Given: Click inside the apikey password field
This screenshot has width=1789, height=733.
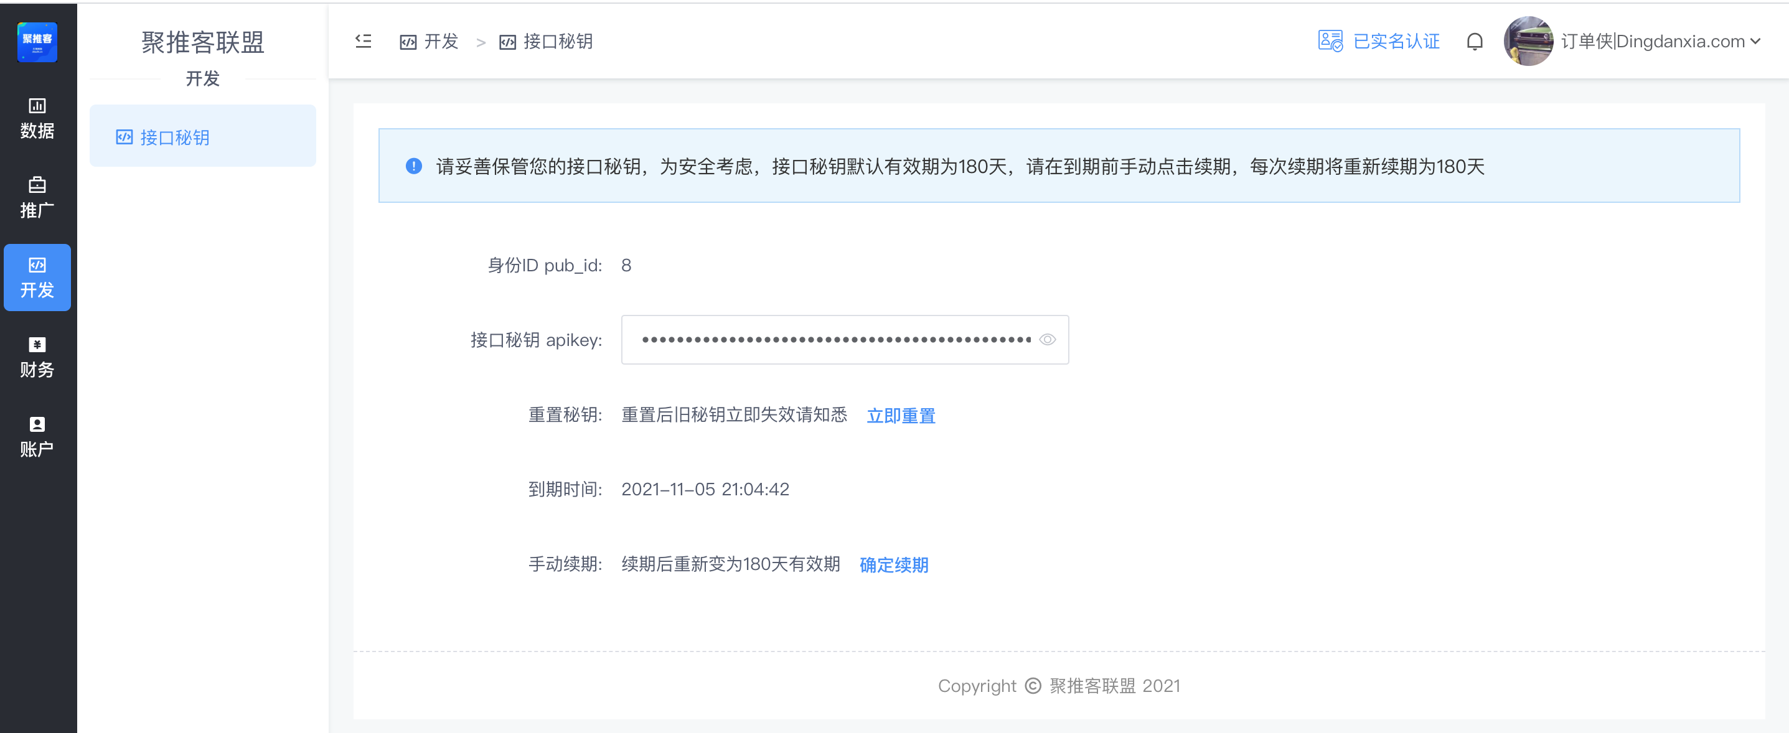Looking at the screenshot, I should [833, 339].
